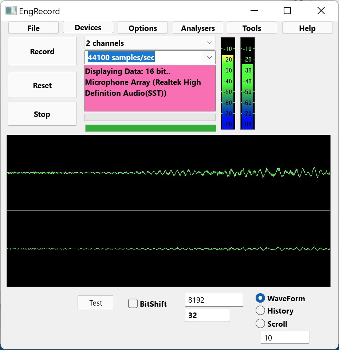Open the File menu
This screenshot has height=350, width=339.
click(x=33, y=28)
